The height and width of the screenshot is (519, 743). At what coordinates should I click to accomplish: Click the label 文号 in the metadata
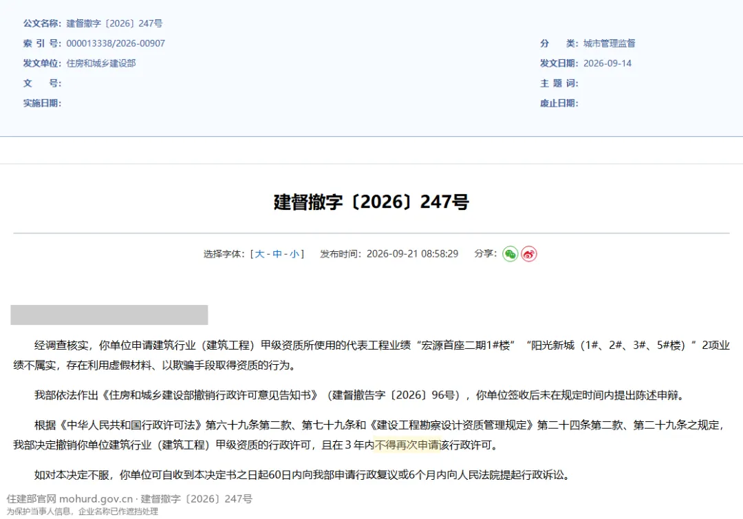tap(42, 83)
